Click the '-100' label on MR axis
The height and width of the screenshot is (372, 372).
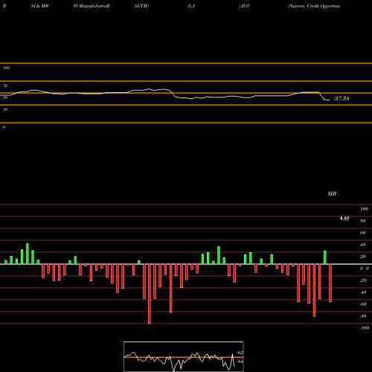point(365,328)
